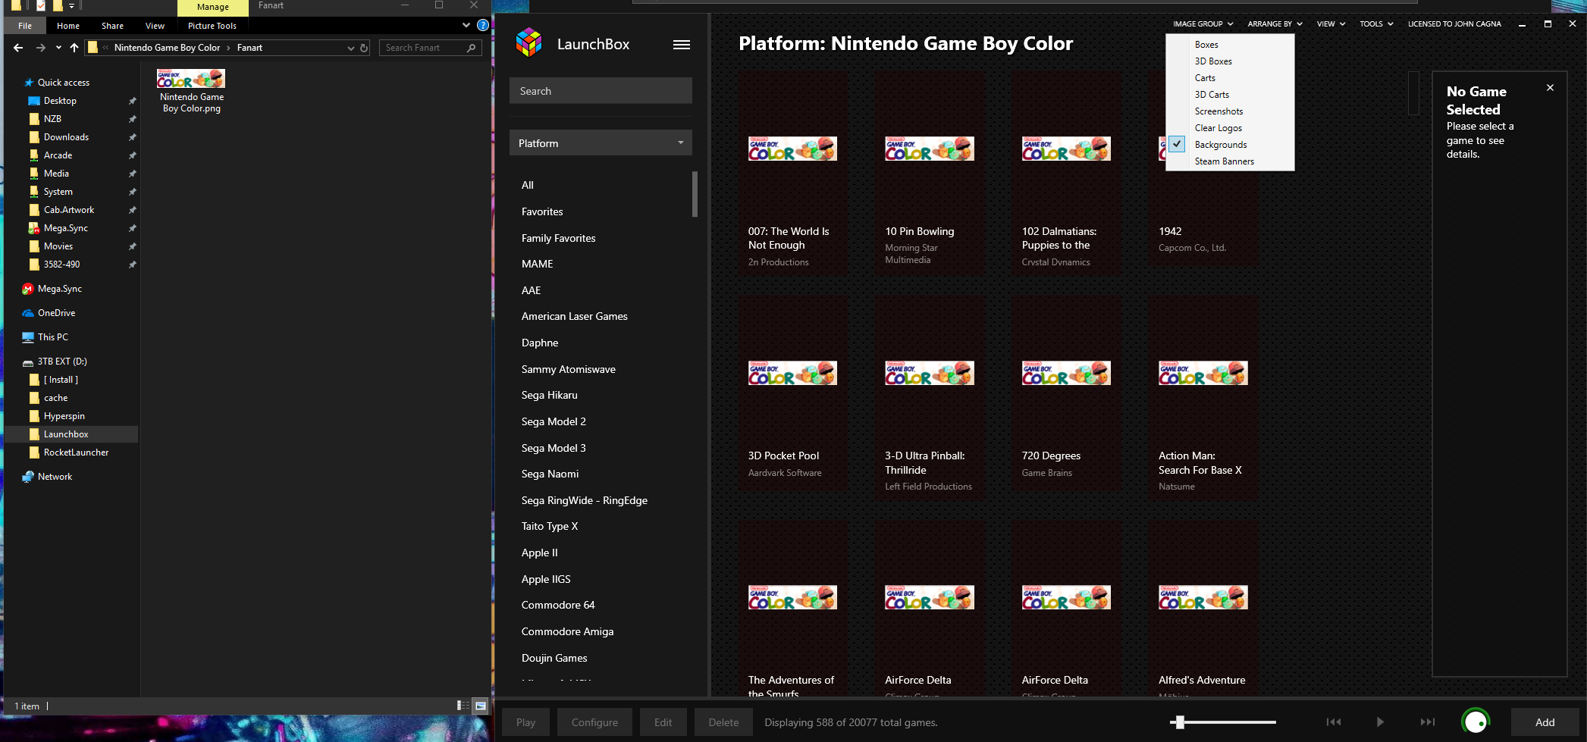Go up one folder level in Explorer
This screenshot has width=1587, height=742.
(74, 48)
